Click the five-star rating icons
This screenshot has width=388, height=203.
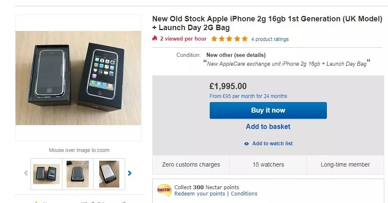pos(229,39)
